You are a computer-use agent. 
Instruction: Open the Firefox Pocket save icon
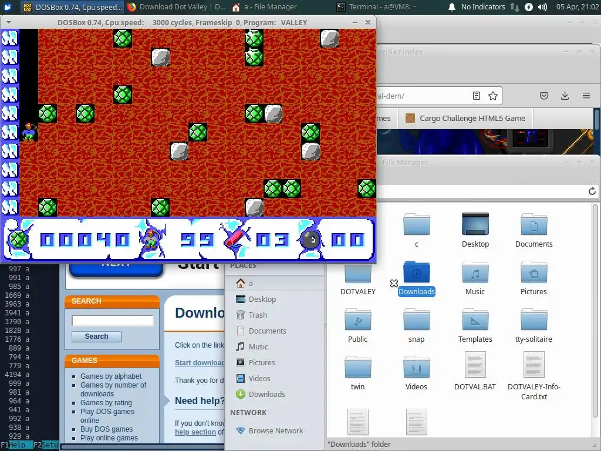[544, 96]
